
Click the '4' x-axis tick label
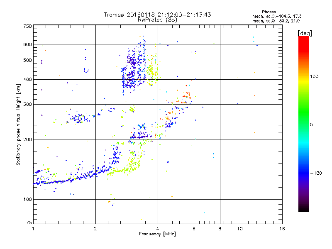coord(158,229)
